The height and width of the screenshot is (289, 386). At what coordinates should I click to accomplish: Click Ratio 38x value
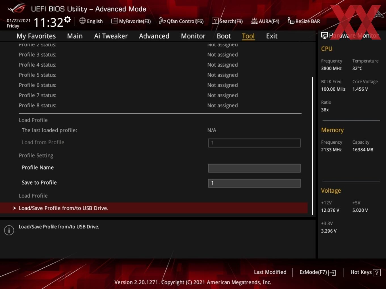pyautogui.click(x=325, y=110)
